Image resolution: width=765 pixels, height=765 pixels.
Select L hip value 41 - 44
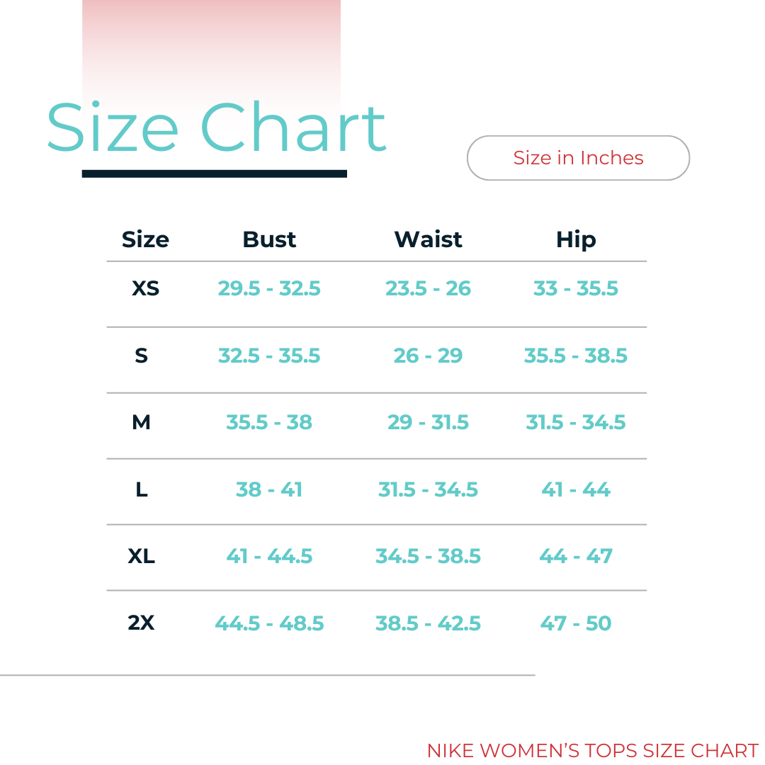point(576,489)
